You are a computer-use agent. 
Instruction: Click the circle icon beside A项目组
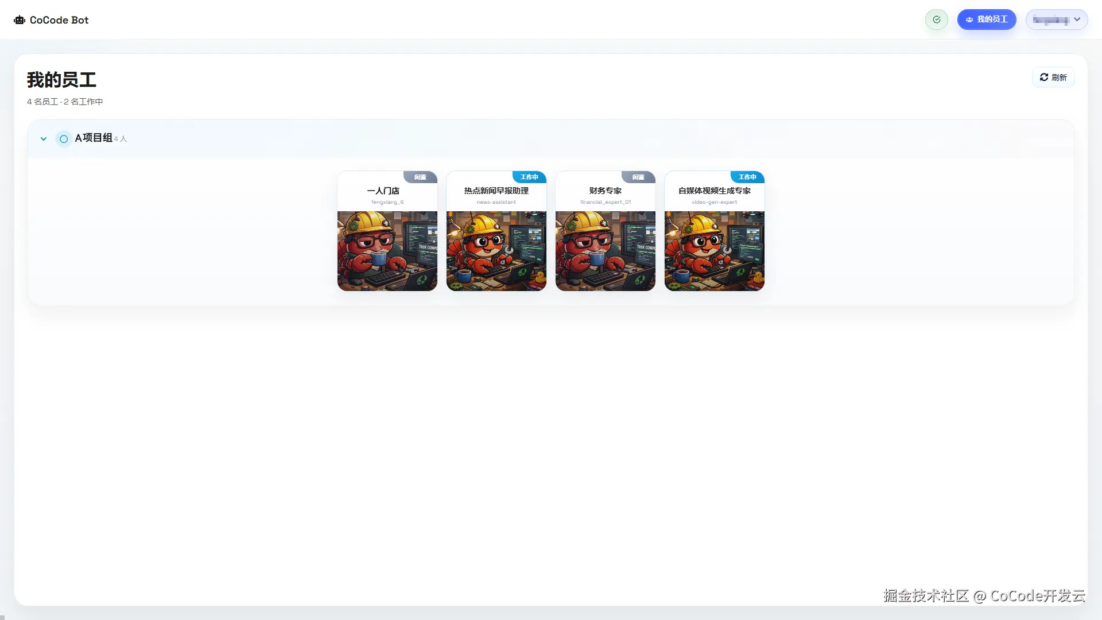click(64, 139)
